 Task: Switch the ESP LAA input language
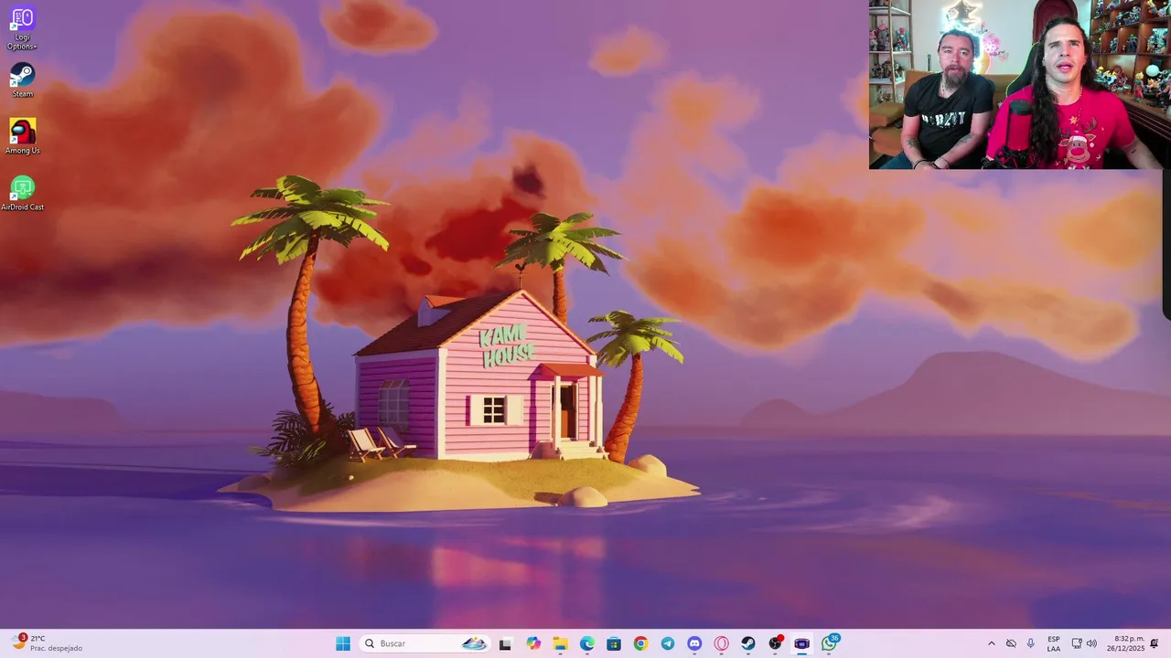1054,643
